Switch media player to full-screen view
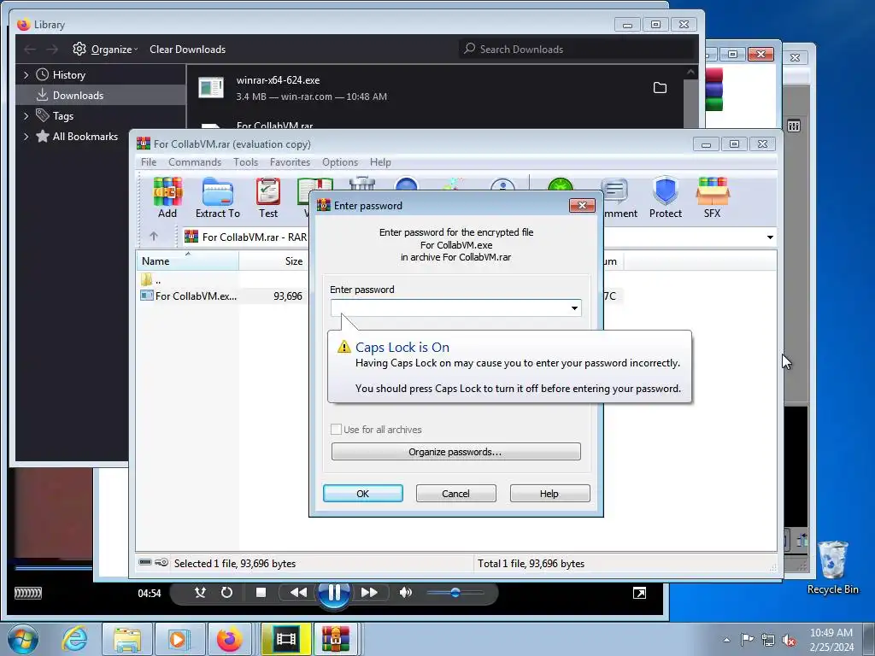The image size is (875, 656). click(639, 593)
